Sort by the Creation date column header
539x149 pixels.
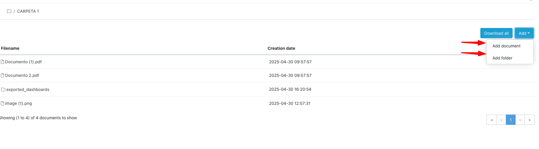coord(281,48)
